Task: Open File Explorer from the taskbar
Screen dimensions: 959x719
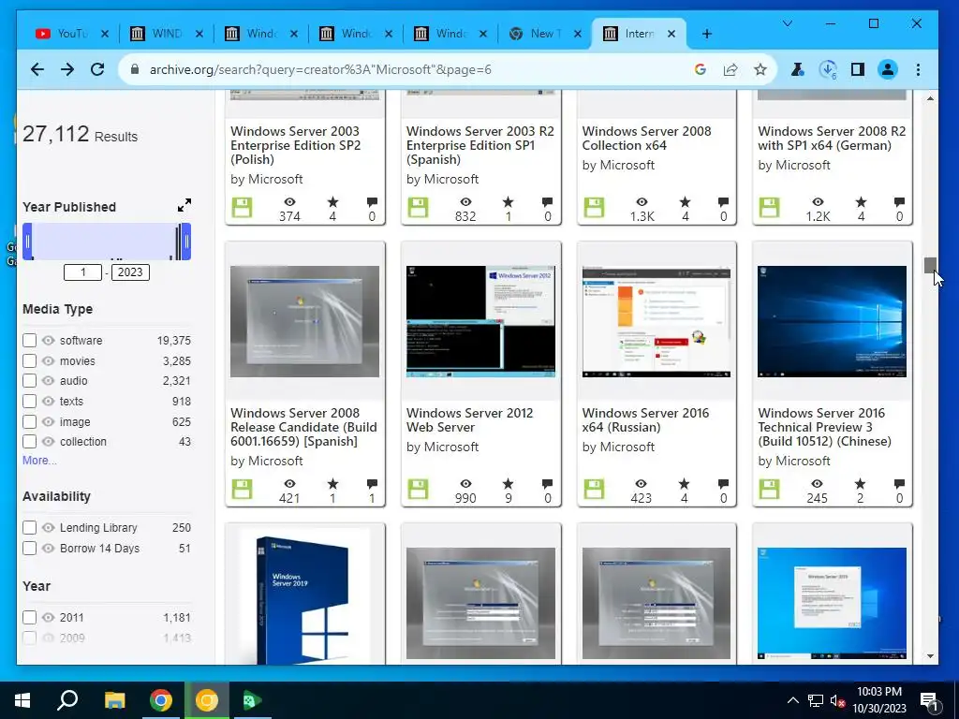Action: (114, 700)
